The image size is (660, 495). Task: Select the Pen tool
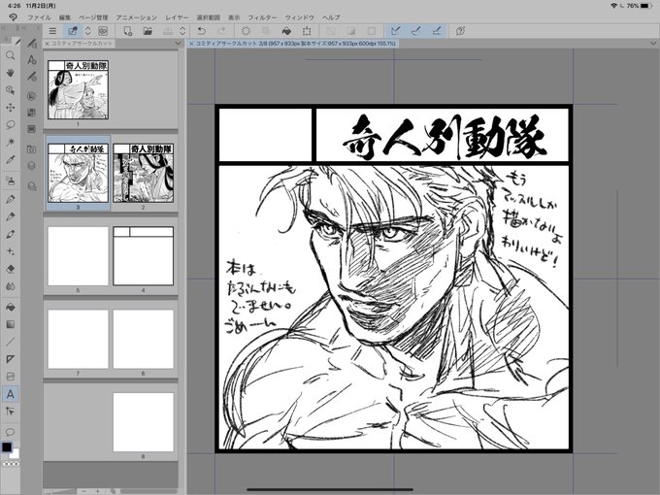[10, 199]
